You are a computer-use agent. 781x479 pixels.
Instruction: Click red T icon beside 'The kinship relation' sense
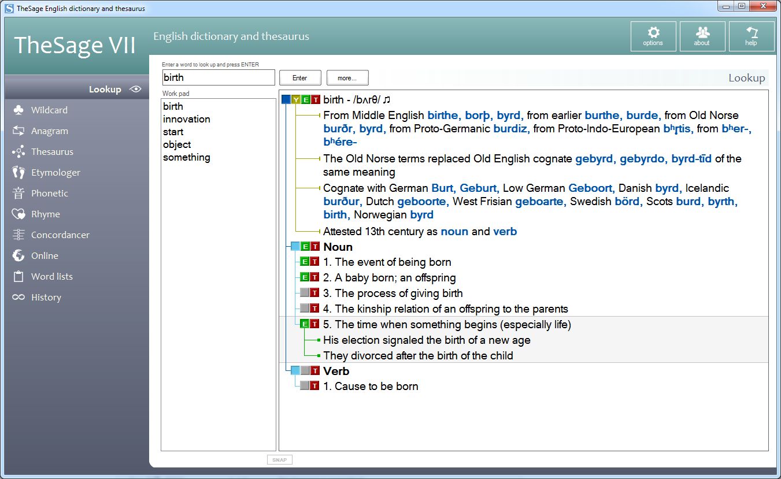point(314,309)
